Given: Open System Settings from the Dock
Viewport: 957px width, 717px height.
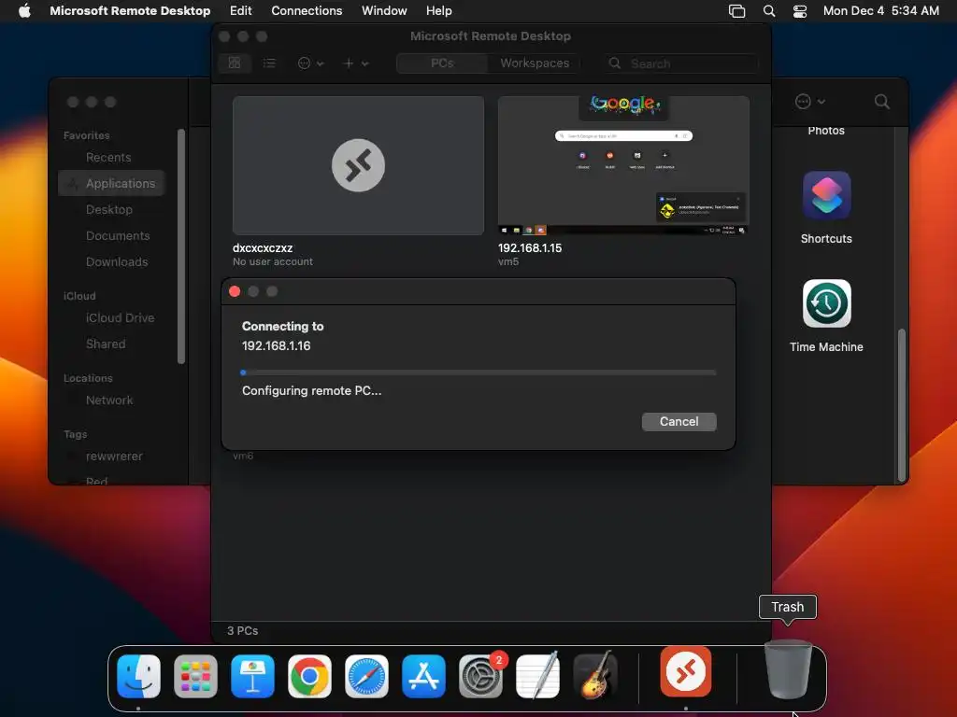Looking at the screenshot, I should [x=481, y=676].
